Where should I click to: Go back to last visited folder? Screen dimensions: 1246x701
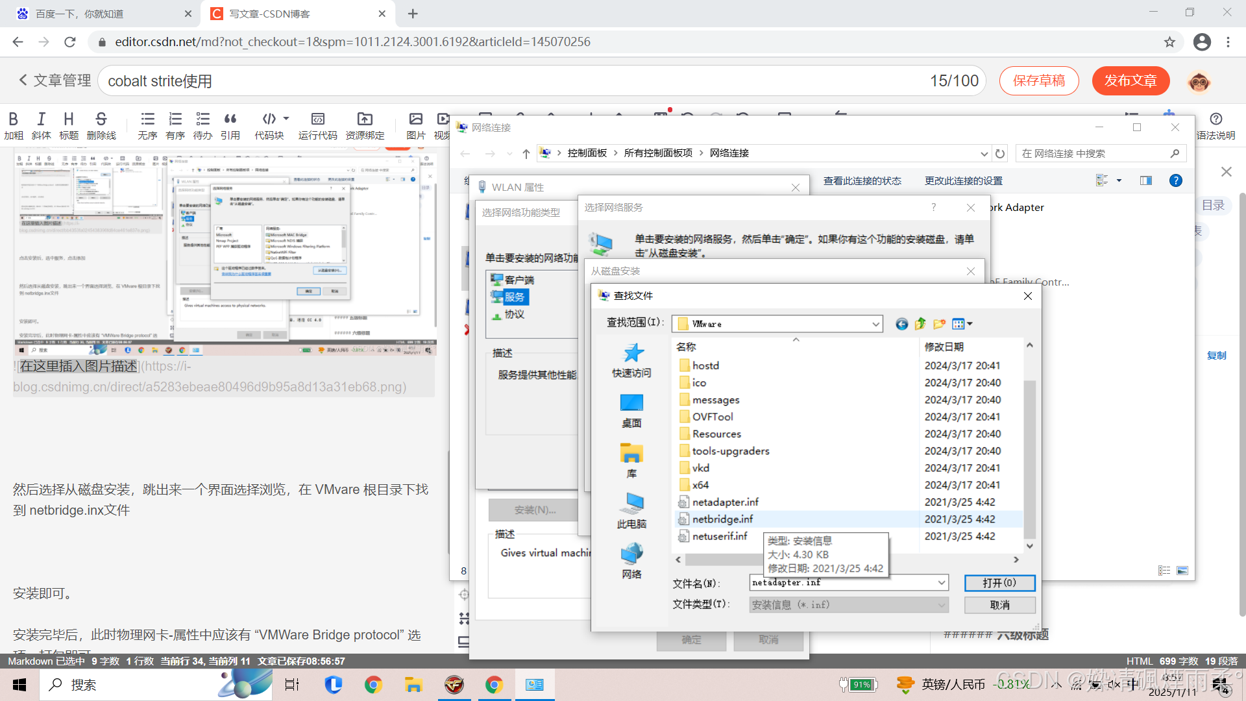click(901, 324)
